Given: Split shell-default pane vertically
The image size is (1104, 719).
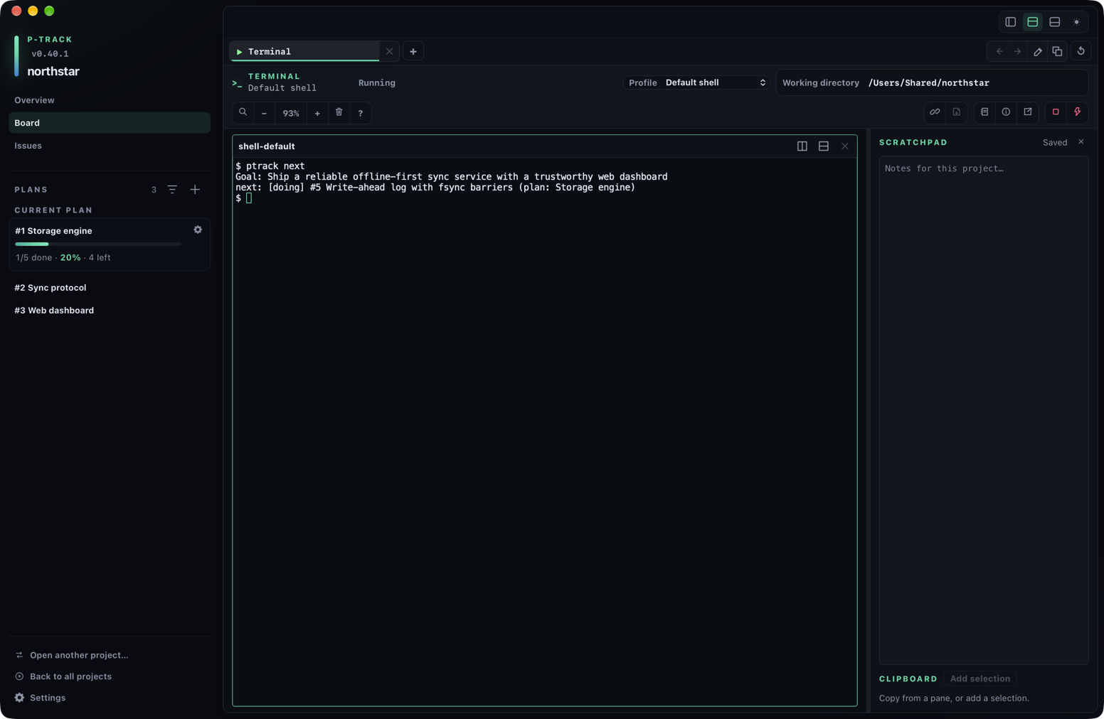Looking at the screenshot, I should coord(802,146).
